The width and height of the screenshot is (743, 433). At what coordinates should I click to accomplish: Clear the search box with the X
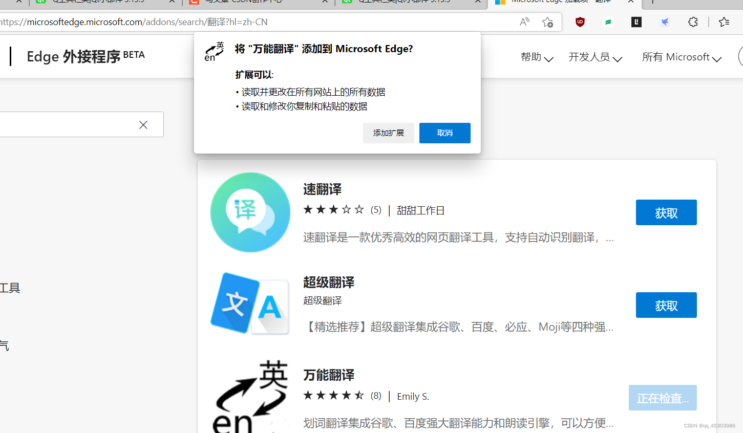pos(143,125)
